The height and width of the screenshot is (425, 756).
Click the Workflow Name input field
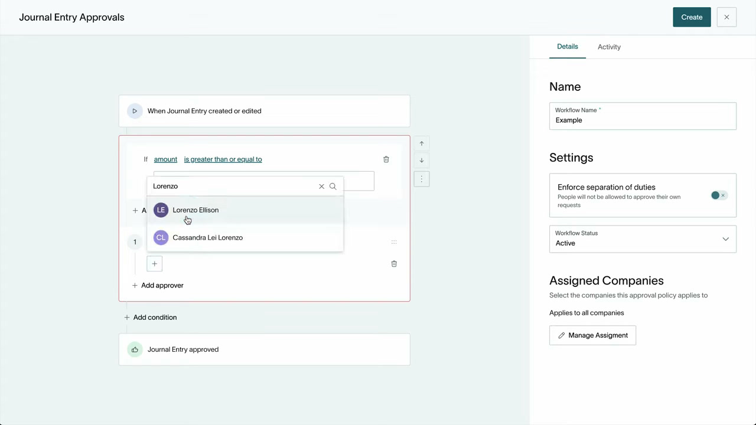click(x=643, y=116)
